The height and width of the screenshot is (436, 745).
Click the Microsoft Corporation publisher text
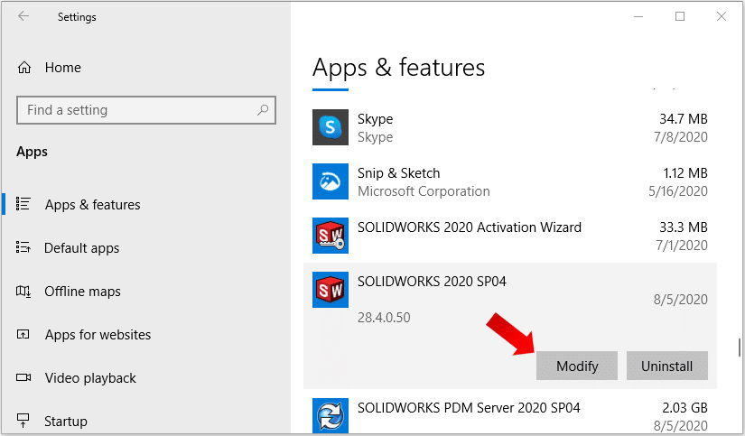tap(424, 191)
